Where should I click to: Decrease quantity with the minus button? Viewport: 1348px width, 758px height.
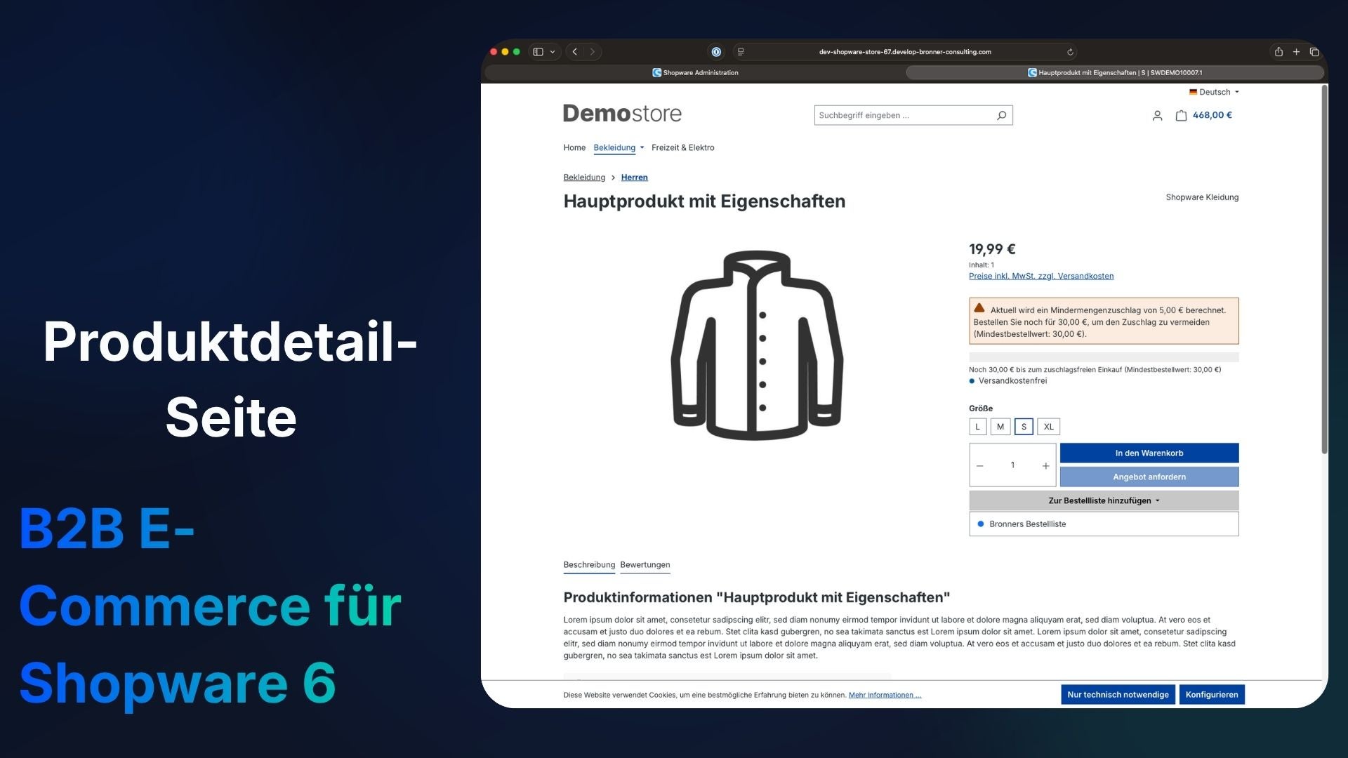[x=980, y=466]
